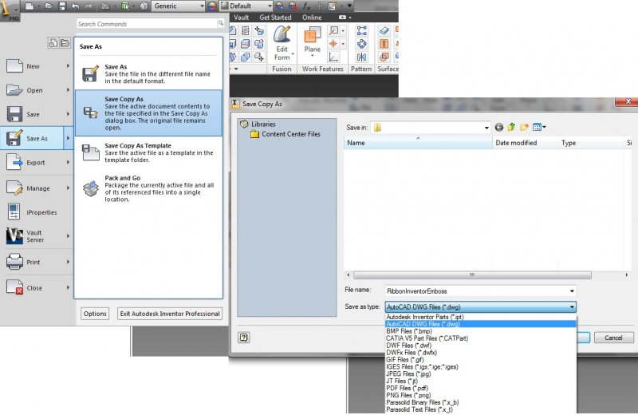Click the work axis icon in Work Features
This screenshot has width=638, height=415.
(333, 30)
